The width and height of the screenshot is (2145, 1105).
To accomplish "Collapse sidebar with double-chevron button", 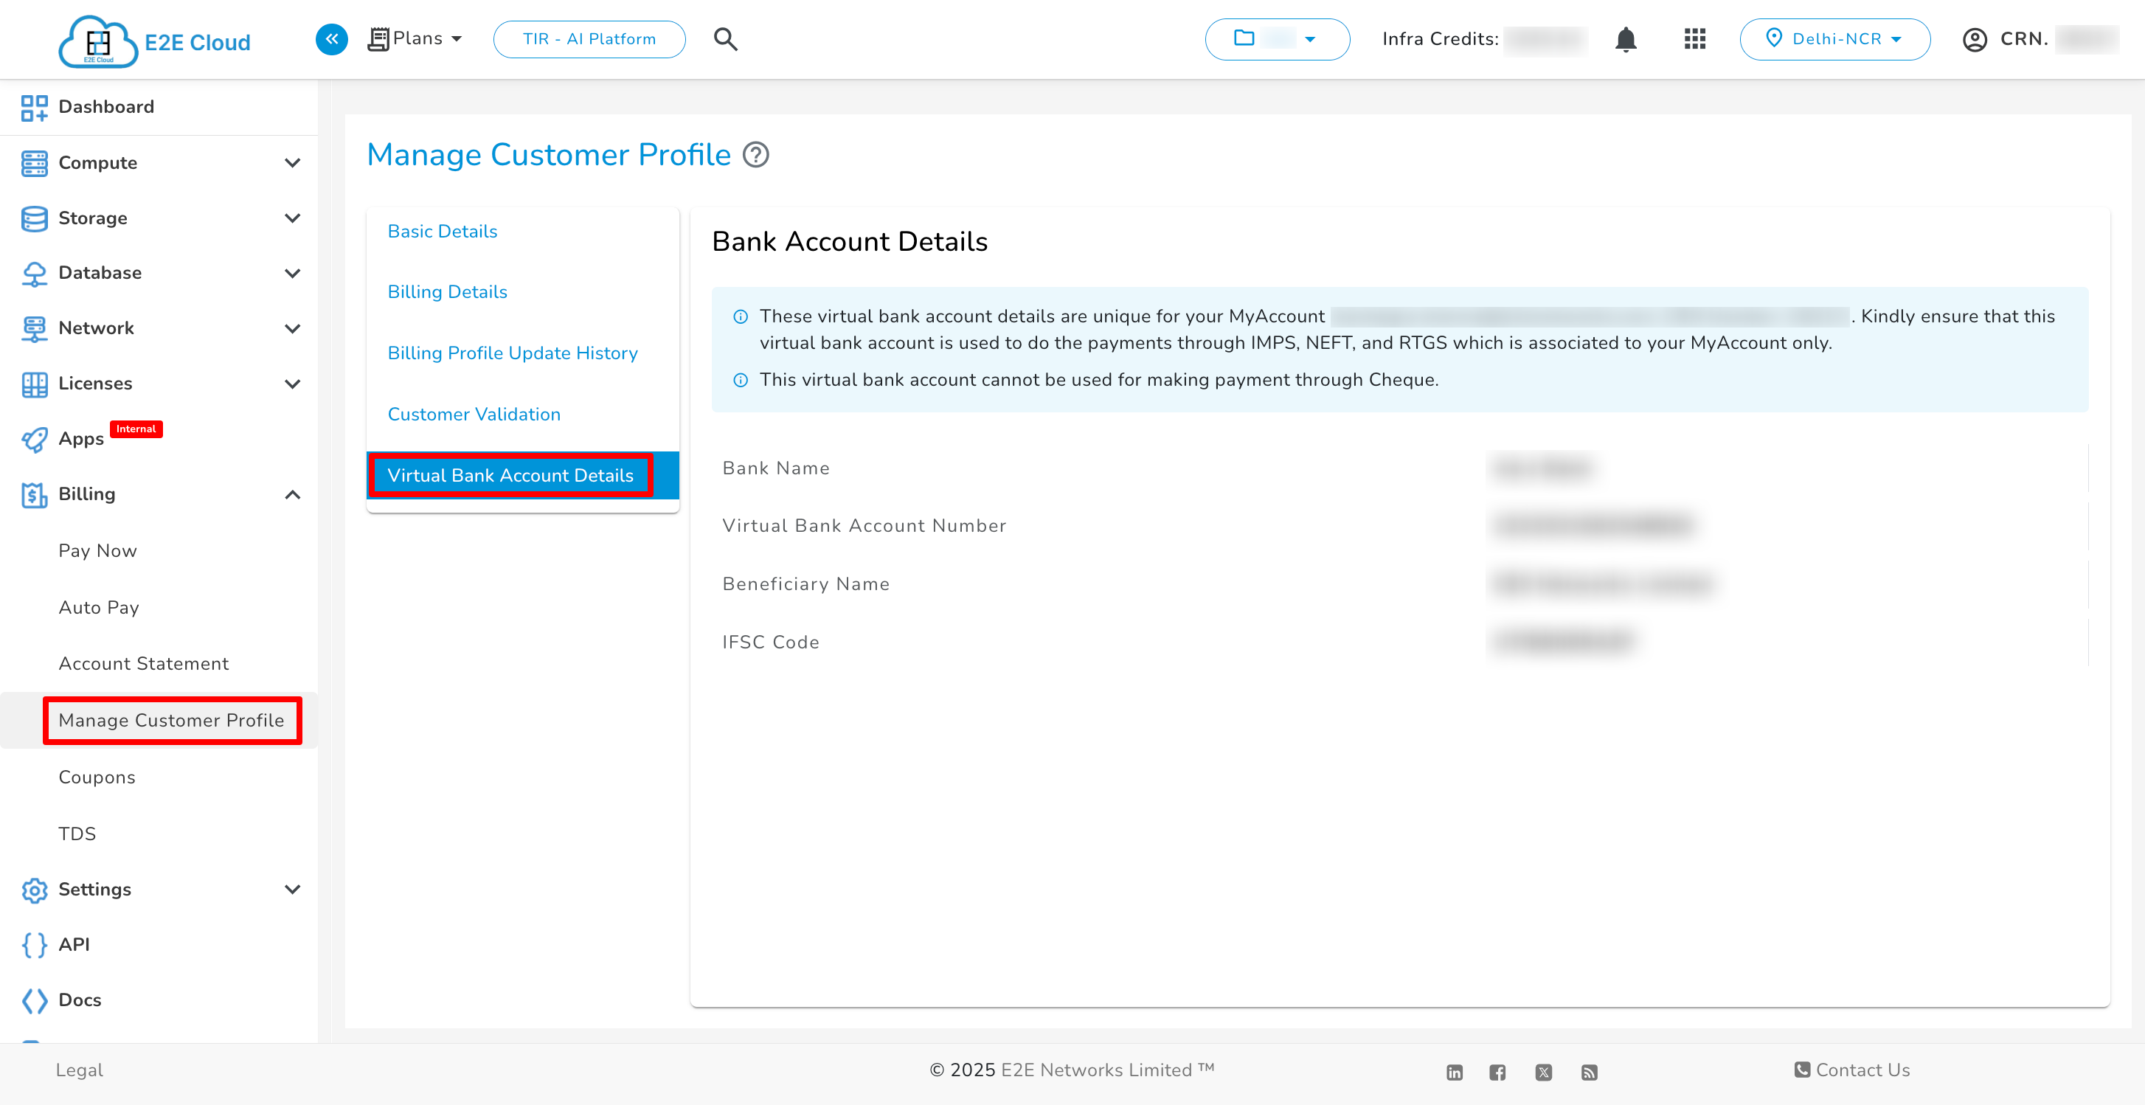I will (331, 39).
